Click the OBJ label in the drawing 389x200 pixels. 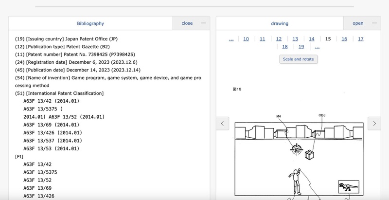pyautogui.click(x=322, y=115)
